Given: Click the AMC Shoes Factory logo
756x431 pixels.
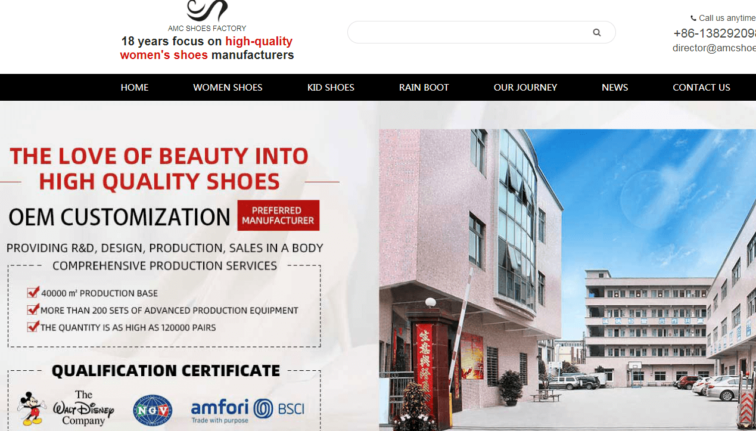Looking at the screenshot, I should [207, 11].
